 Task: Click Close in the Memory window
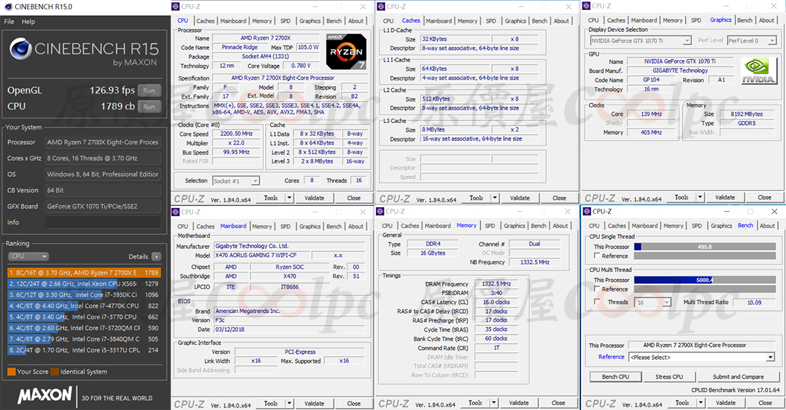click(x=559, y=403)
